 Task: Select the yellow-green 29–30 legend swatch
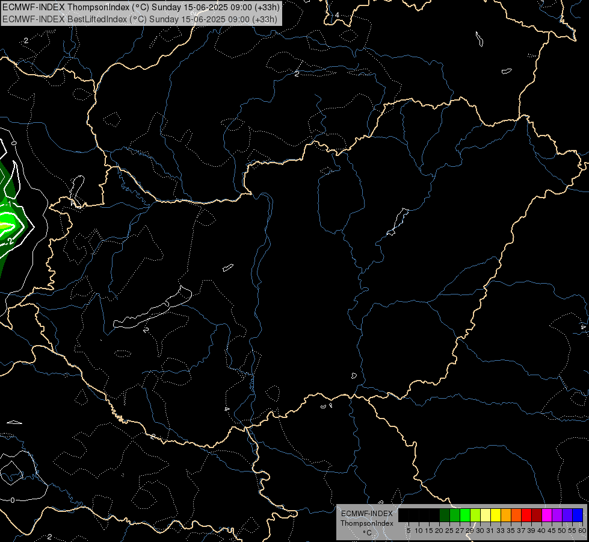[475, 515]
